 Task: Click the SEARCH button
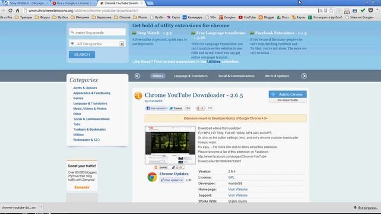pyautogui.click(x=82, y=55)
